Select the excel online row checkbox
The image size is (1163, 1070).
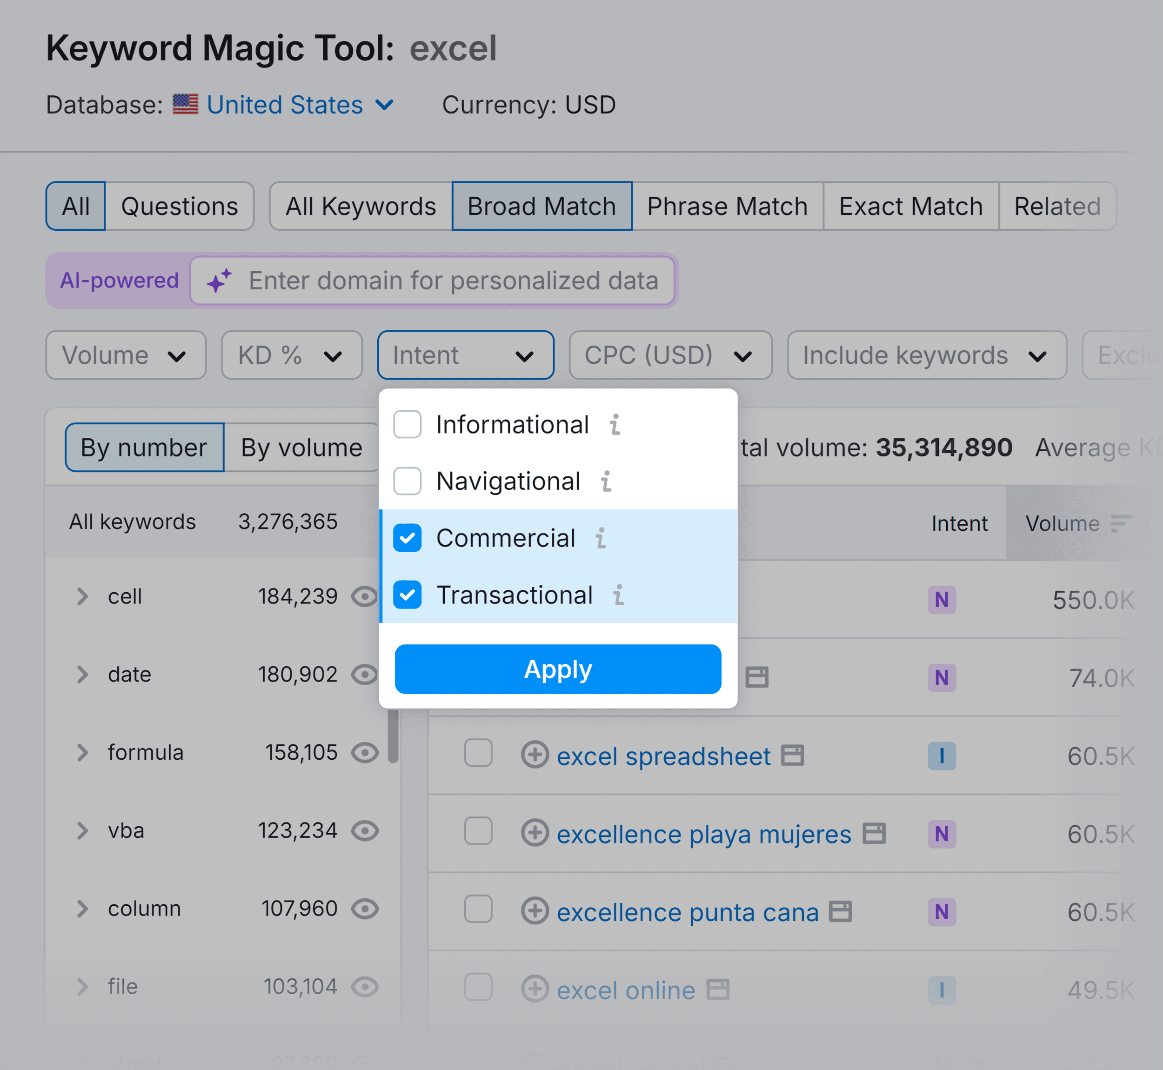(x=478, y=987)
